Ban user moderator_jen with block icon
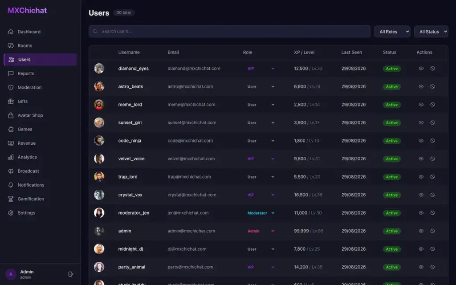The image size is (456, 285). pyautogui.click(x=432, y=213)
